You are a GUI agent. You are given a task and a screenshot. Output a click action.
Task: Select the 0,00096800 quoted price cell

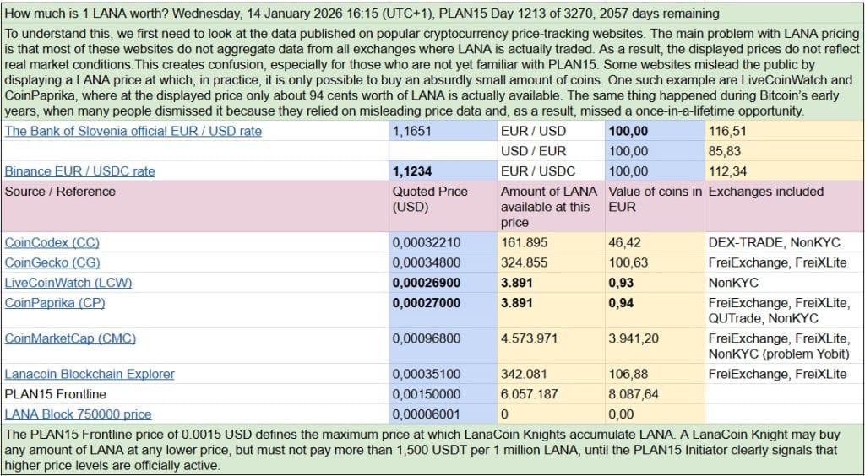[427, 338]
